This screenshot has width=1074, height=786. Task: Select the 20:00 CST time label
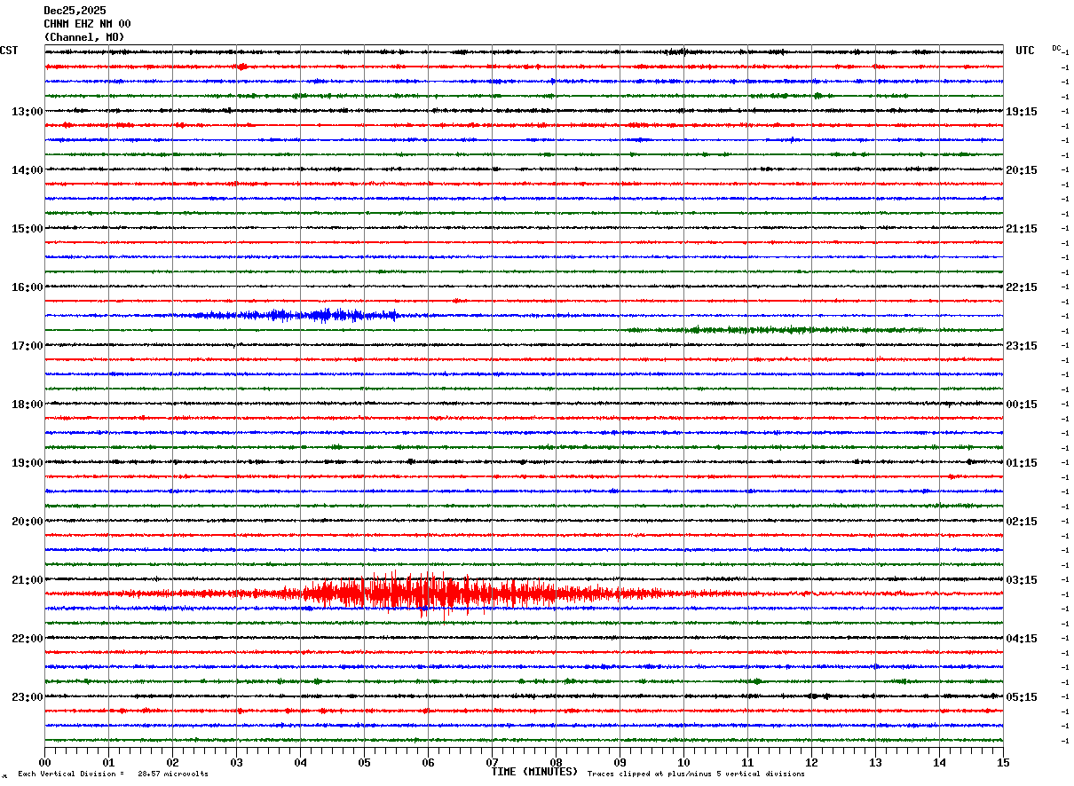[28, 522]
